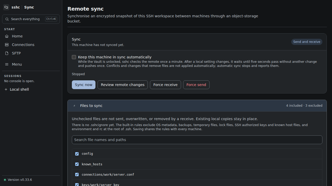This screenshot has width=332, height=186.
Task: Open the SFTP page
Action: [31, 53]
